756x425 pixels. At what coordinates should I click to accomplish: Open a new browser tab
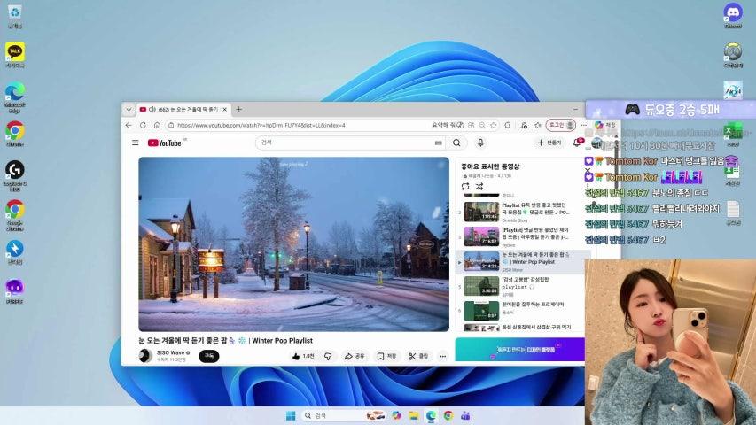(238, 109)
